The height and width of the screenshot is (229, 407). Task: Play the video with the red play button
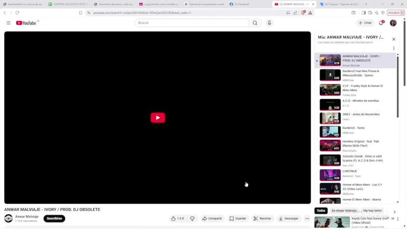pos(158,118)
